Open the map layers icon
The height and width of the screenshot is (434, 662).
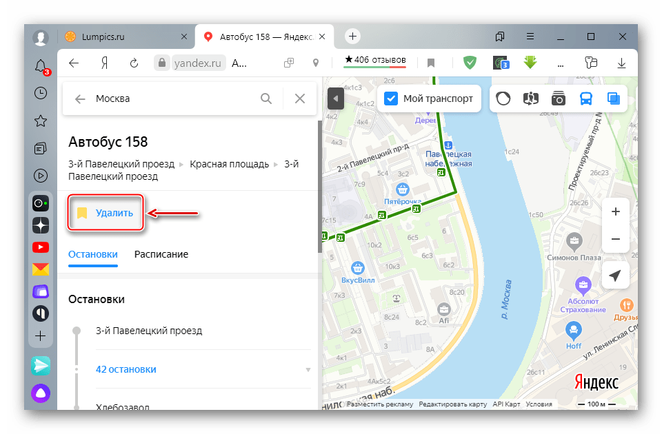coord(613,99)
